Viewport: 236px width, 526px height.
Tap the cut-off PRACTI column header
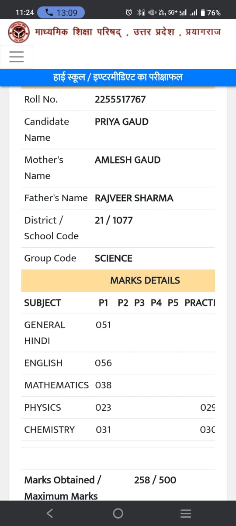200,303
